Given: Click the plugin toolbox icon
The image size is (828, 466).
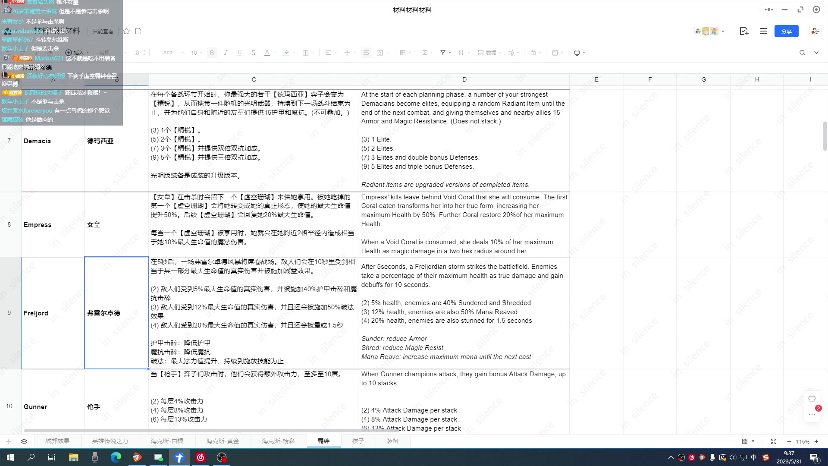Looking at the screenshot, I should [577, 53].
